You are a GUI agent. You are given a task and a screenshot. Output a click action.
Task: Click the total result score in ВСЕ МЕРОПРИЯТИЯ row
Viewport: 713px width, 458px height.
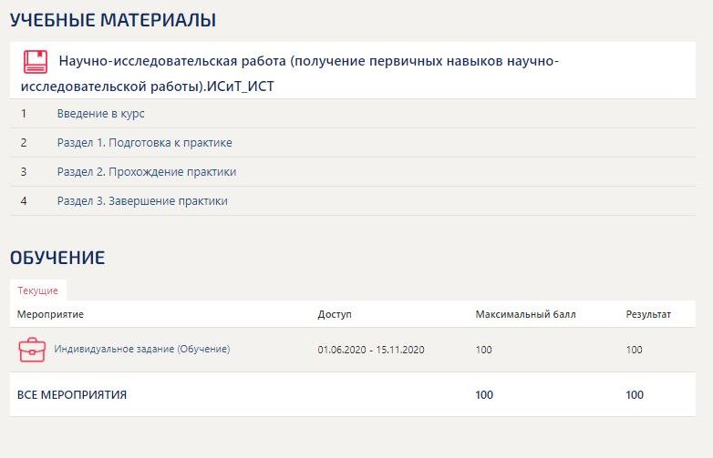pyautogui.click(x=635, y=395)
